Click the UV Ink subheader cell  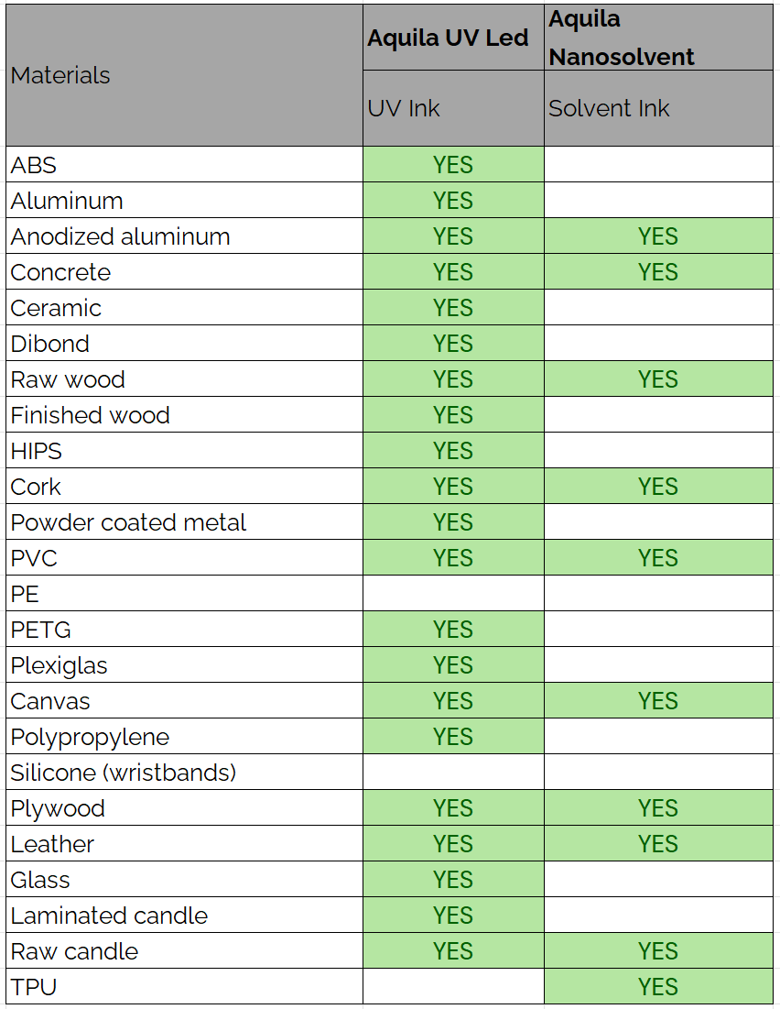pyautogui.click(x=404, y=108)
